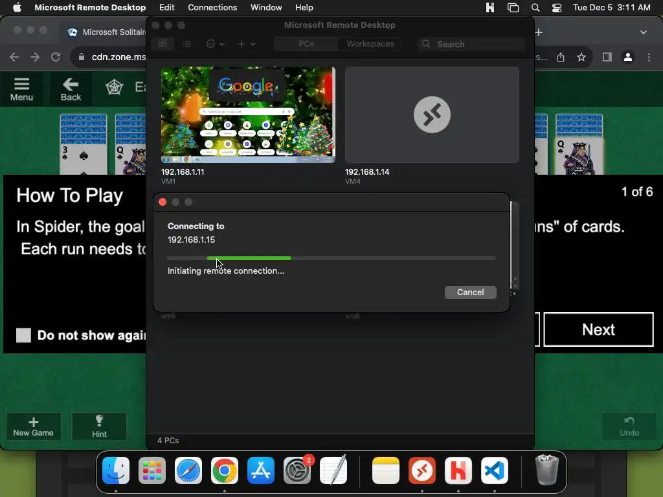Screen dimensions: 663x497
Task: Click the Hint lightbulb button in Solitaire
Action: tap(99, 426)
